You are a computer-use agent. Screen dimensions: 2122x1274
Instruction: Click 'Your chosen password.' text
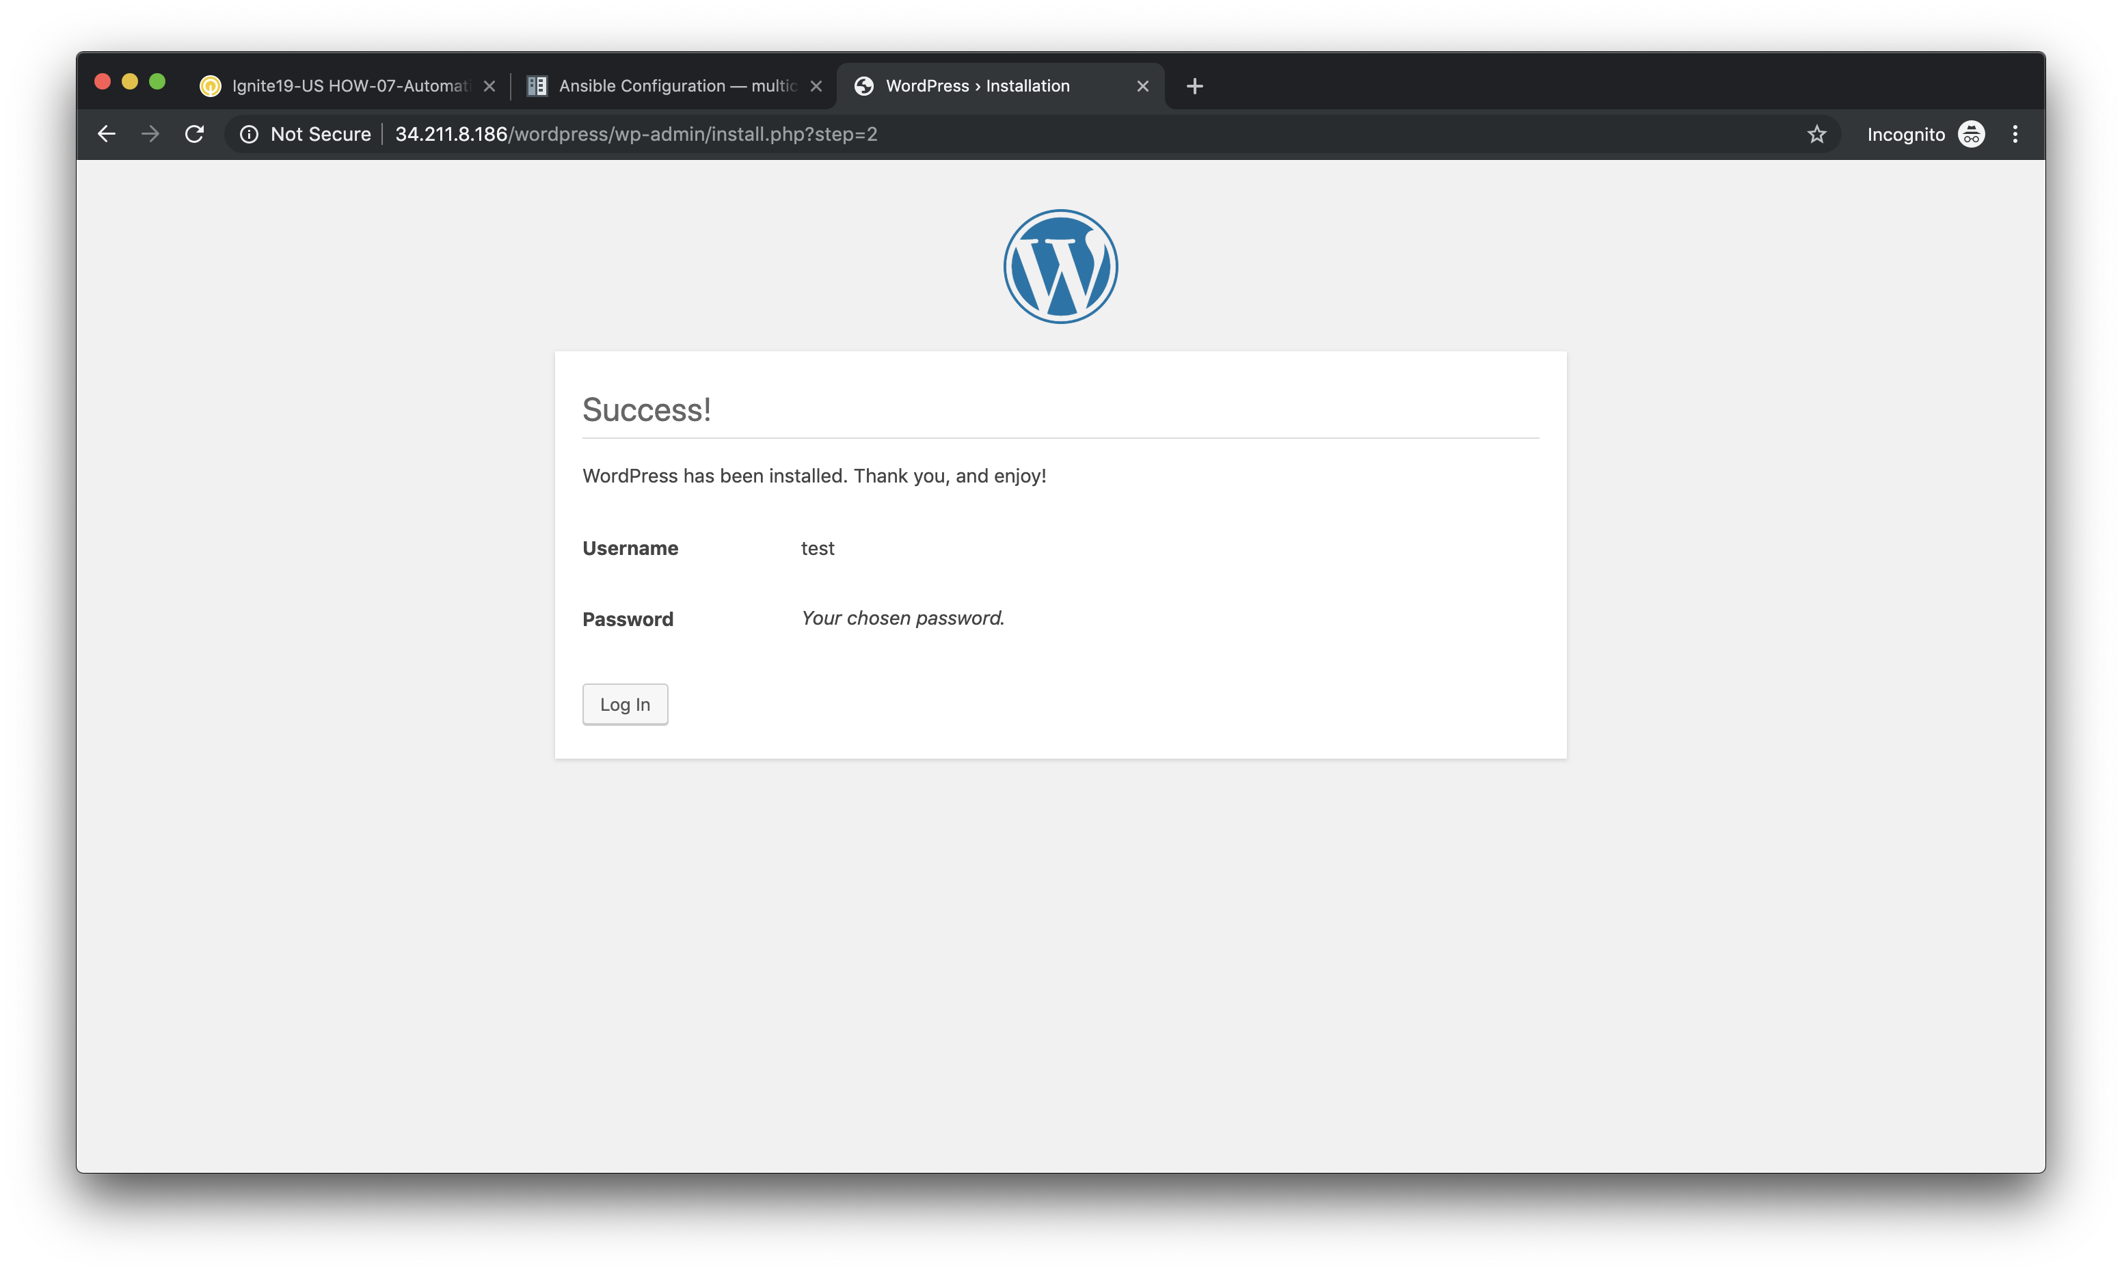pos(902,618)
